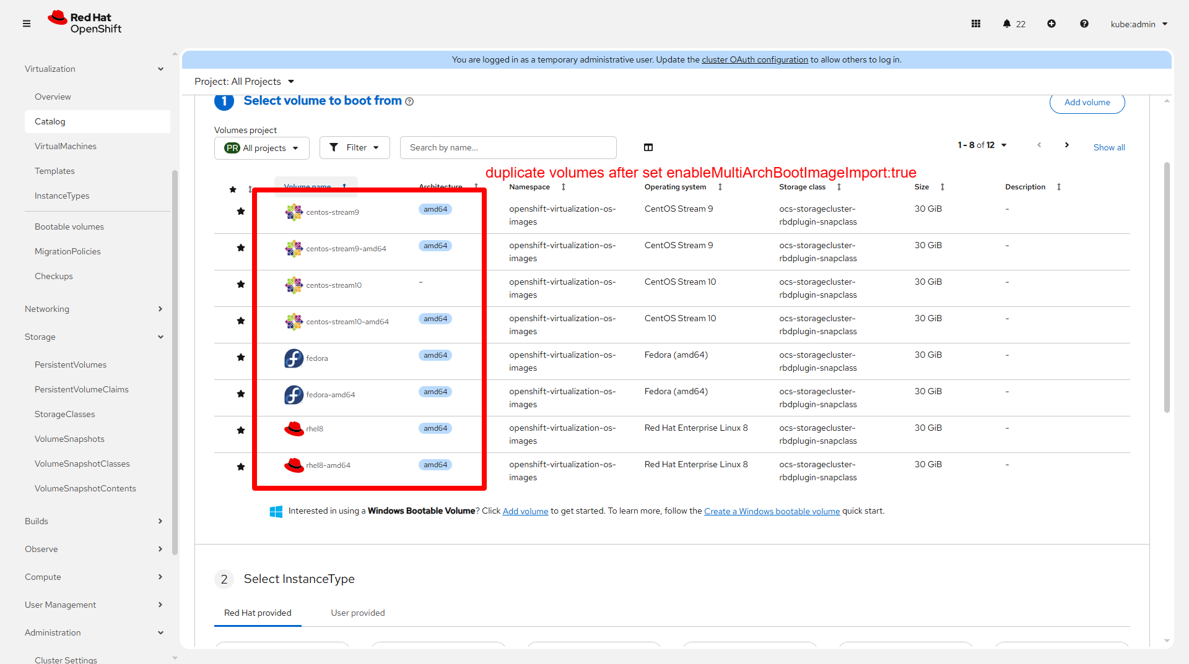The image size is (1189, 664).
Task: Open the Volumes project All projects dropdown
Action: [x=262, y=148]
